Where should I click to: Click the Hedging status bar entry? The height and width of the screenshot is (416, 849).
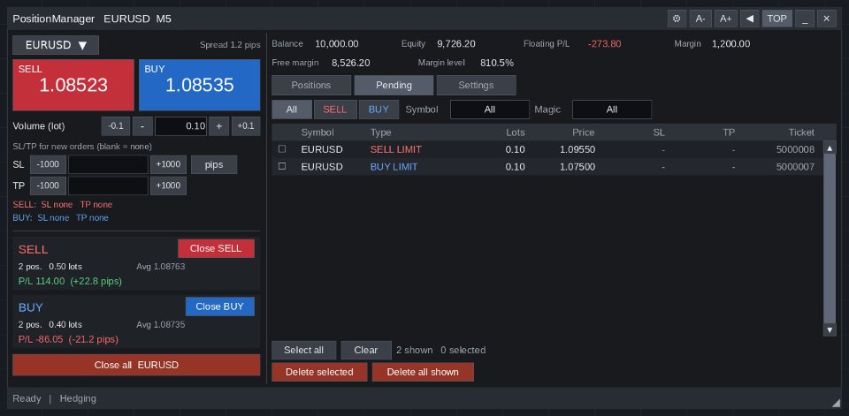tap(78, 398)
